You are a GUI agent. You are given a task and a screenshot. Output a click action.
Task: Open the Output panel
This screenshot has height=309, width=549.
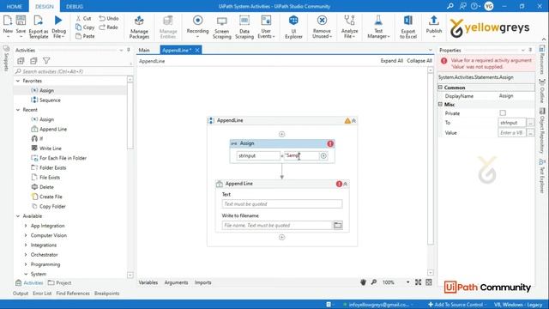point(21,294)
